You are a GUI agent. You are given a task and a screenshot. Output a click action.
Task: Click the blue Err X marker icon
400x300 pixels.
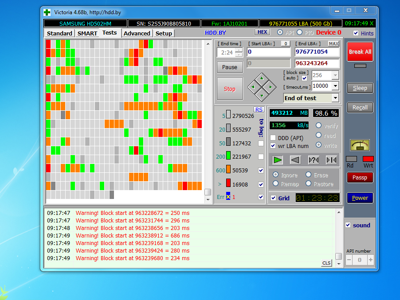click(x=228, y=196)
